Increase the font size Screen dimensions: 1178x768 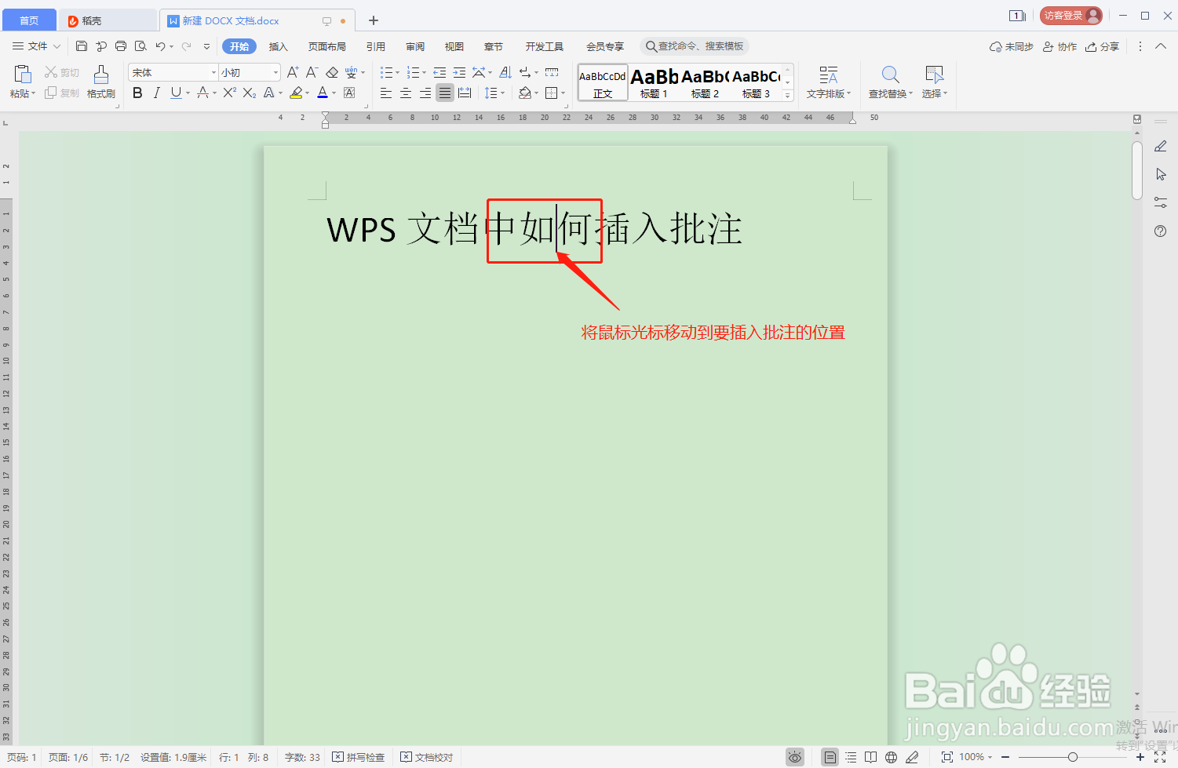pos(293,72)
